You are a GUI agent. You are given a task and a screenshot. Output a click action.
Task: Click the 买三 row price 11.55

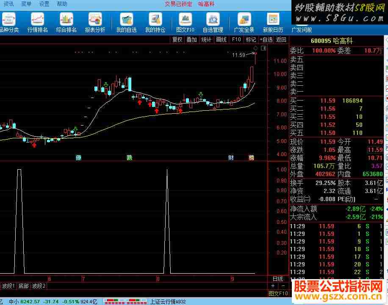coord(327,117)
